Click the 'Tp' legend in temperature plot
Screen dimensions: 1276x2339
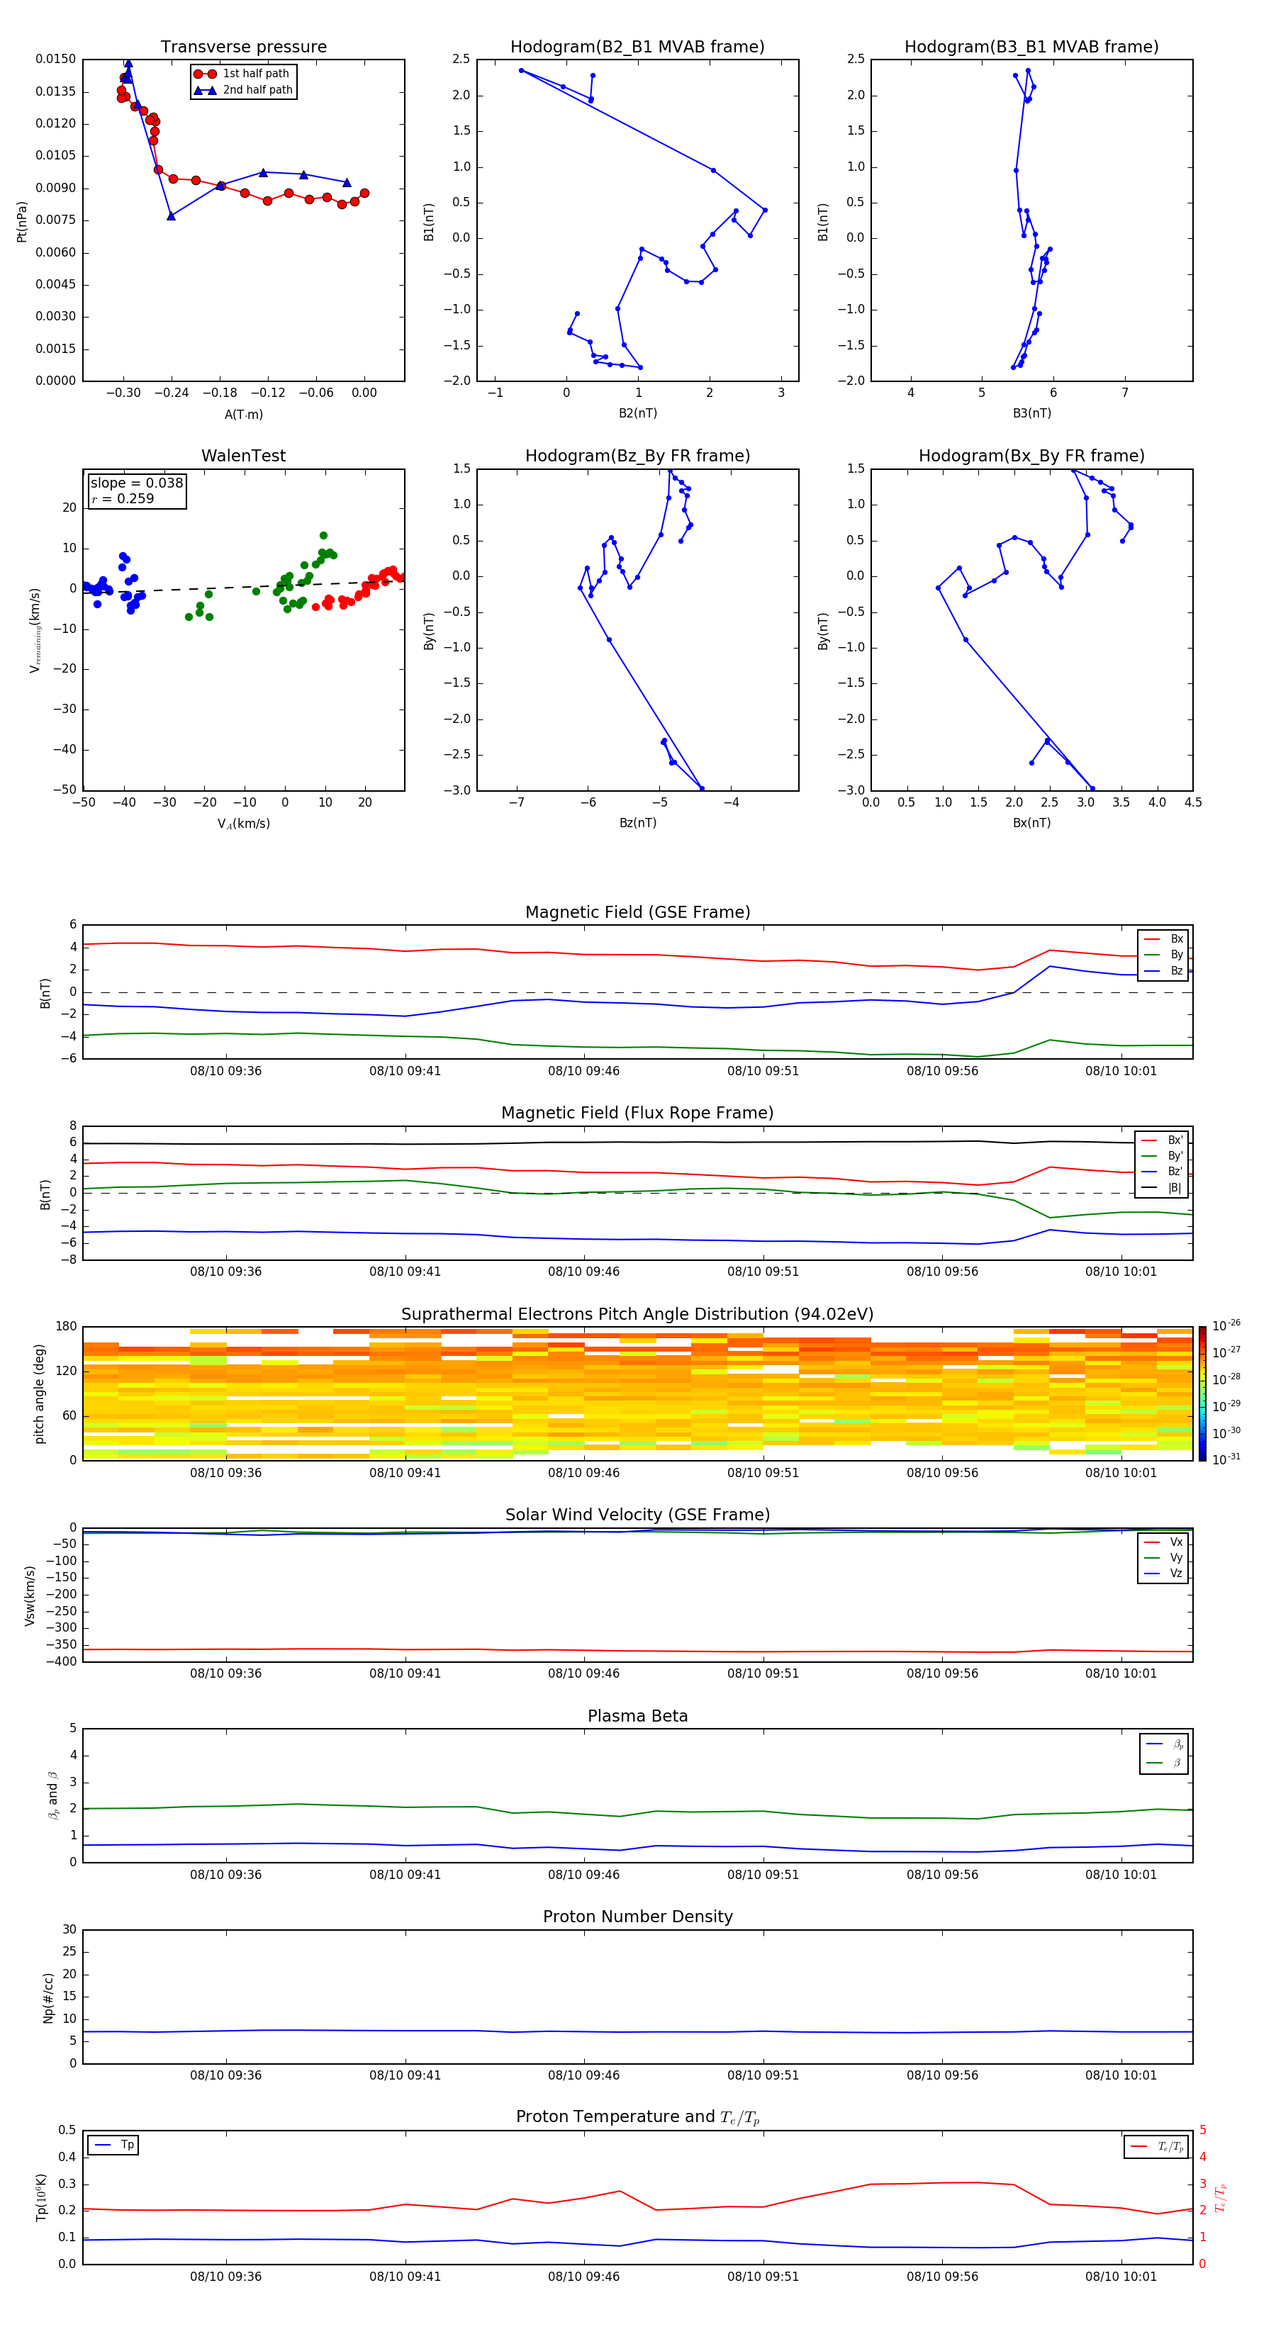coord(113,2145)
